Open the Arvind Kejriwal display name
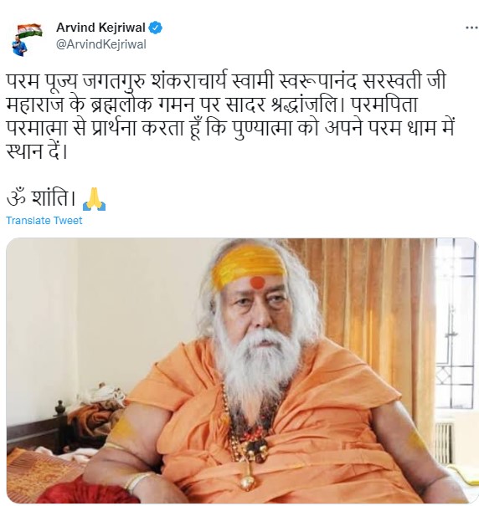This screenshot has height=506, width=479. click(100, 28)
